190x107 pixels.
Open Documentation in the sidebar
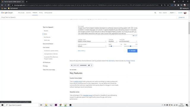(x=48, y=44)
